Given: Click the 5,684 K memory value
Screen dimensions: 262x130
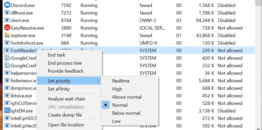Looking at the screenshot, I should click(206, 81).
